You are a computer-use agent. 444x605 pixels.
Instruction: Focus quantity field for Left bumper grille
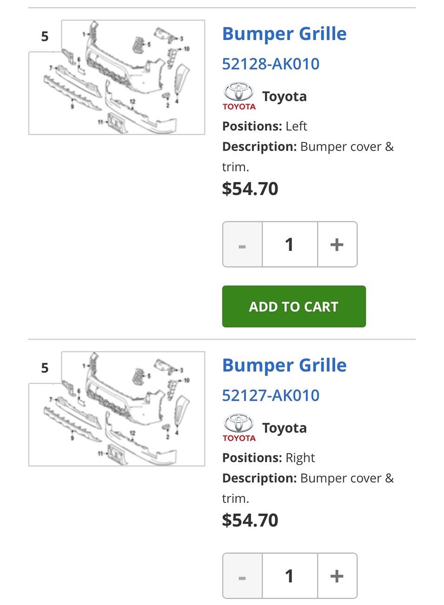290,244
